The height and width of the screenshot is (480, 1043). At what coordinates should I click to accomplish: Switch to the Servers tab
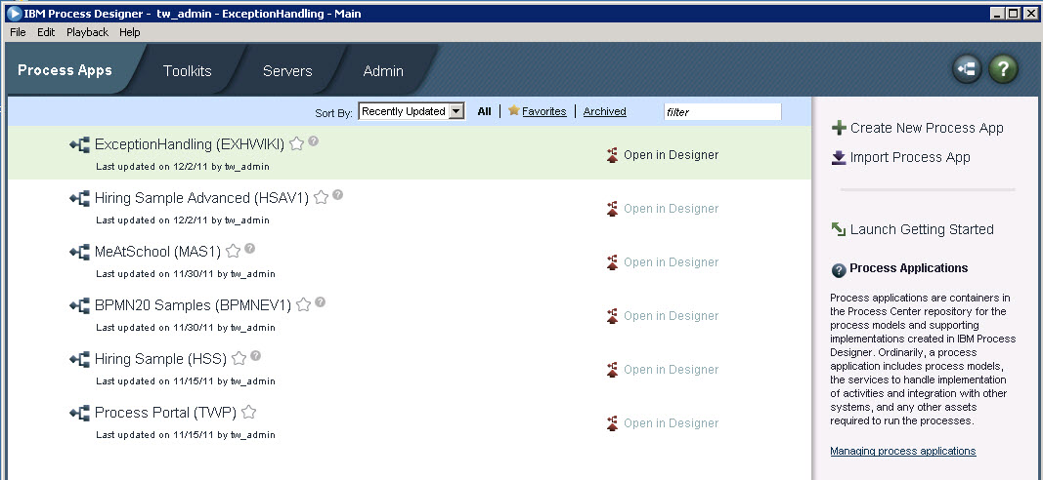[287, 71]
